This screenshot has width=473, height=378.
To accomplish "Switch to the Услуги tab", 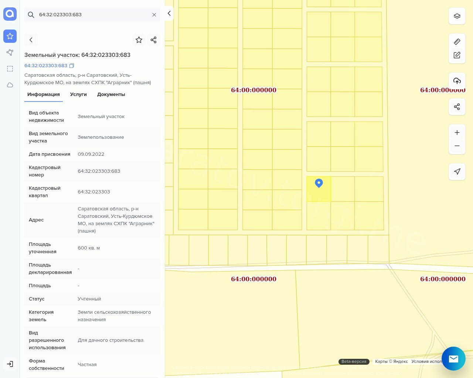I will point(78,94).
